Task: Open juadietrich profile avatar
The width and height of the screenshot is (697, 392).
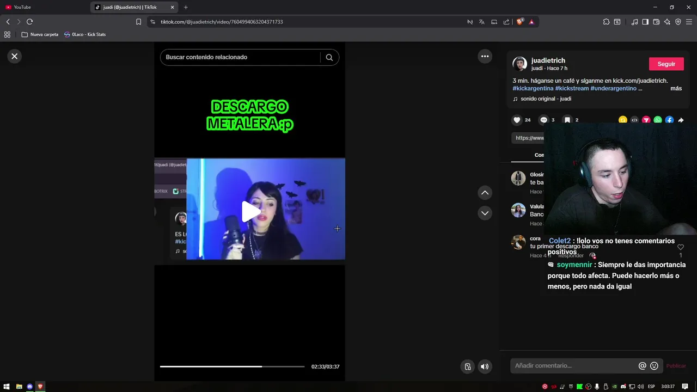Action: coord(519,64)
